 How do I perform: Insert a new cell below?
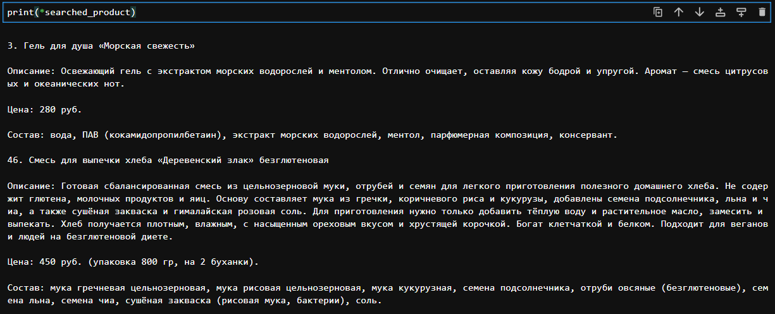click(741, 12)
